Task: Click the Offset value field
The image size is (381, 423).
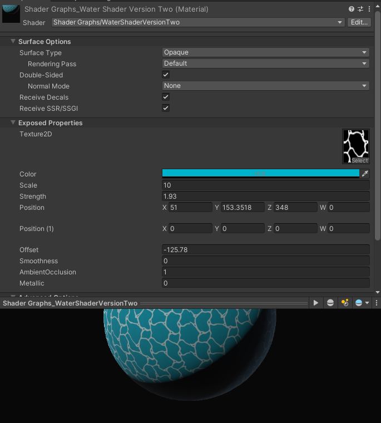Action: 266,249
